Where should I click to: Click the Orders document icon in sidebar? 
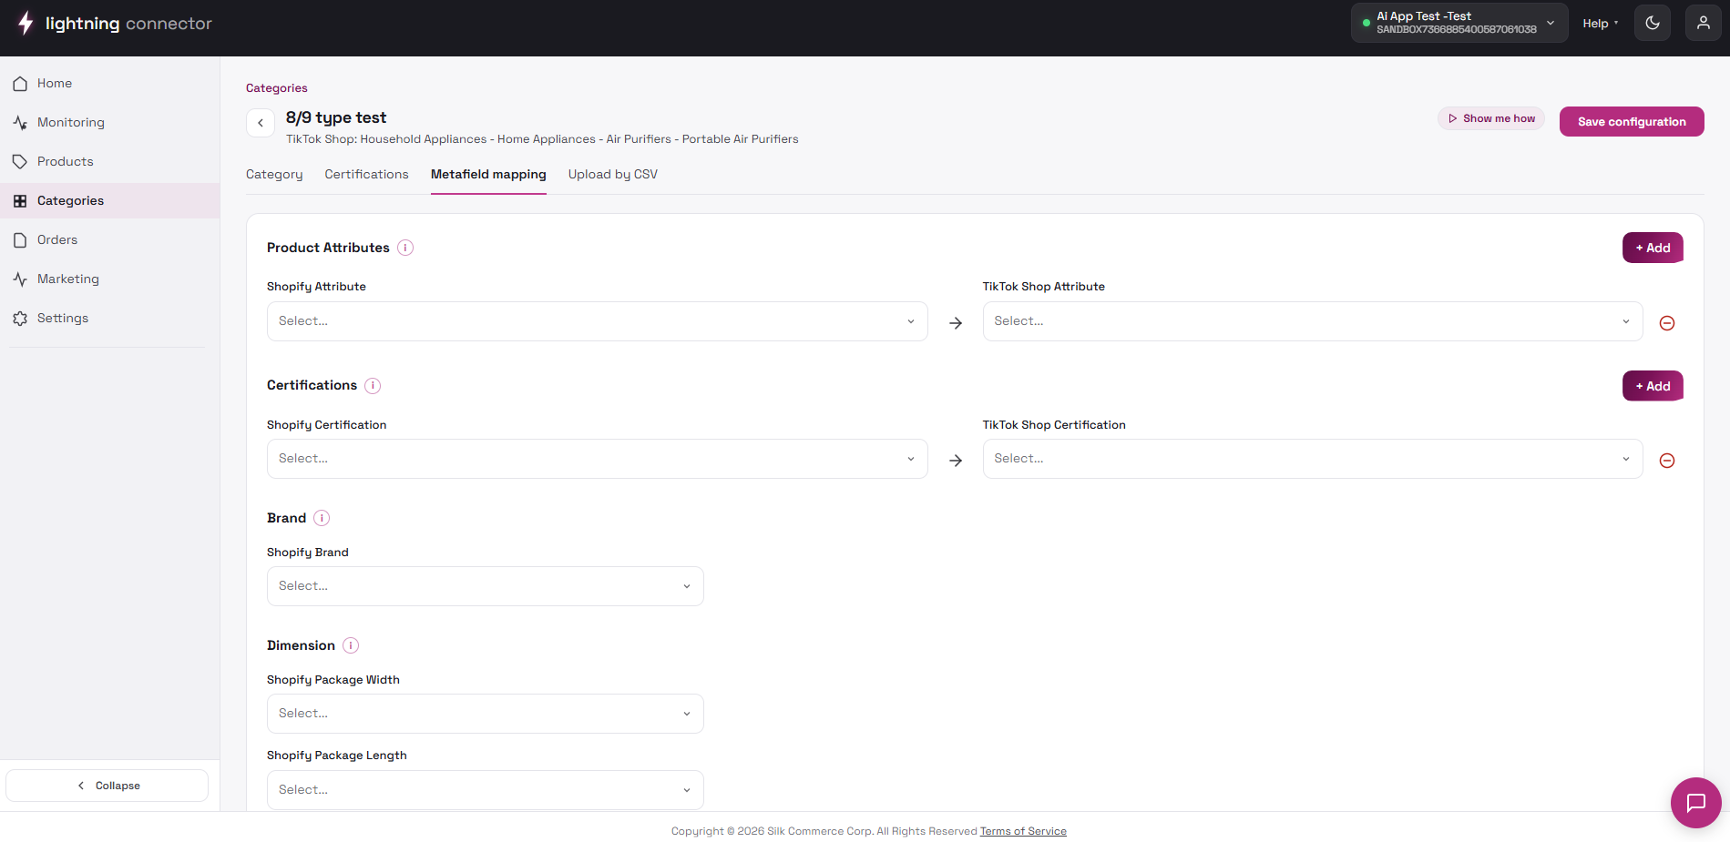[x=20, y=240]
